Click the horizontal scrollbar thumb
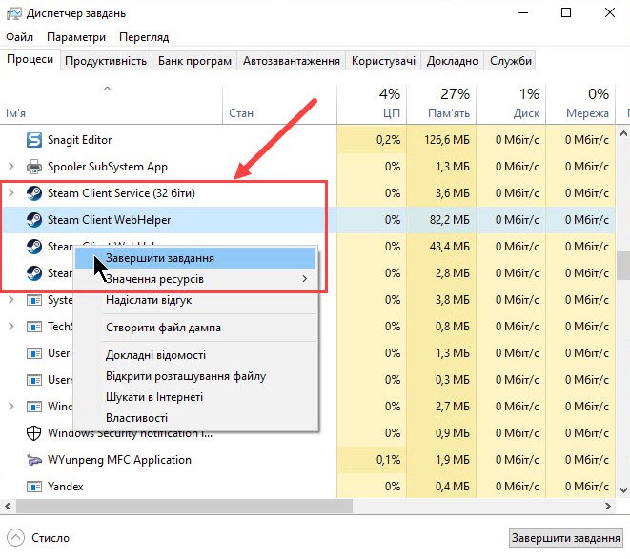 pos(184,507)
